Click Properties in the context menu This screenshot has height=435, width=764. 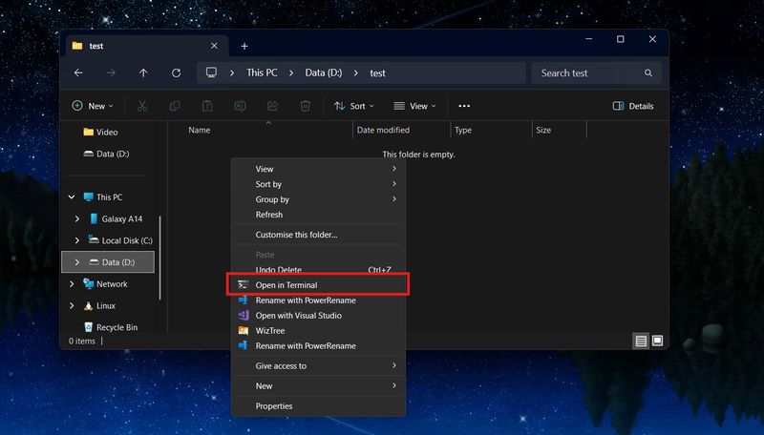(x=274, y=406)
